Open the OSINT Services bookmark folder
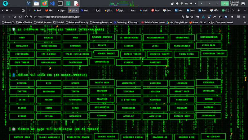248x140 pixels. point(43,22)
